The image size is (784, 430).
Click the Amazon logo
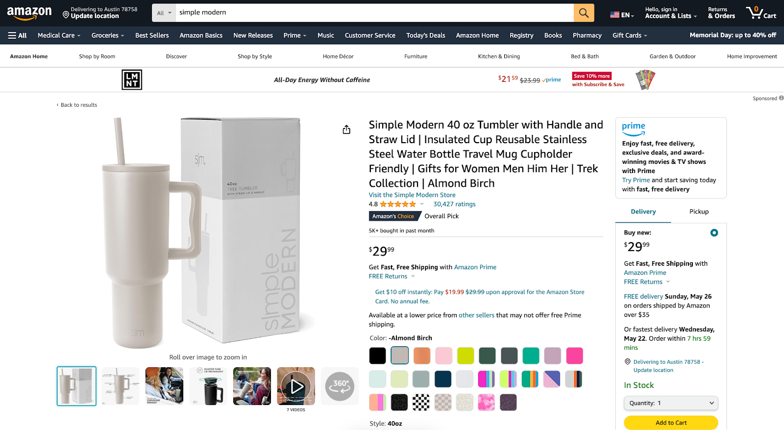tap(29, 13)
